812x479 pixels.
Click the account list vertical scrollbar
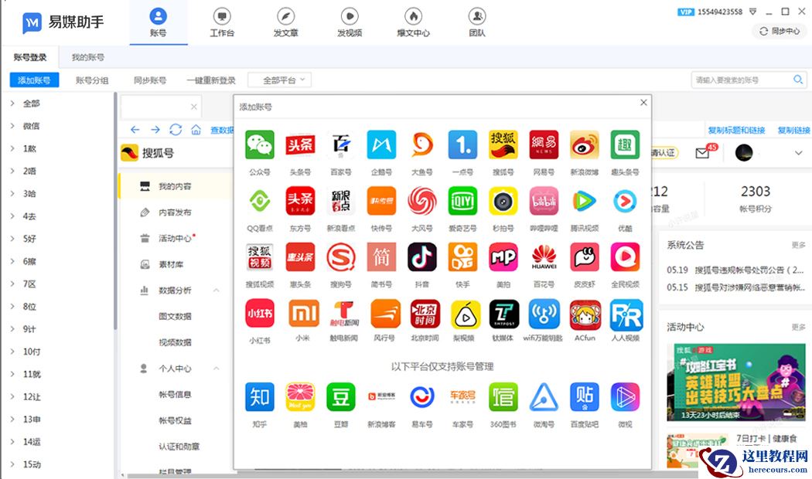click(x=115, y=212)
